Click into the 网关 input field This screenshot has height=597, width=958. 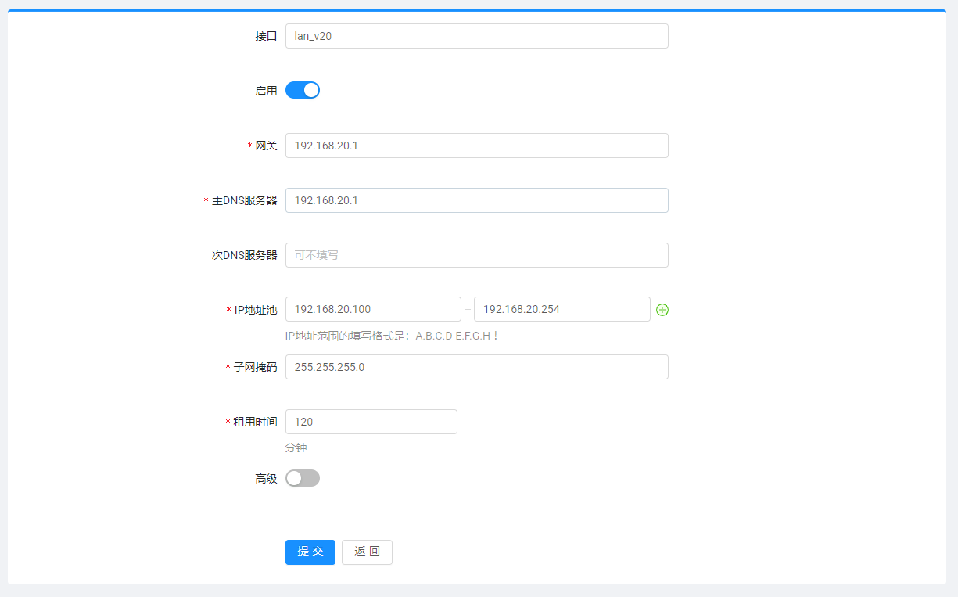pos(477,146)
